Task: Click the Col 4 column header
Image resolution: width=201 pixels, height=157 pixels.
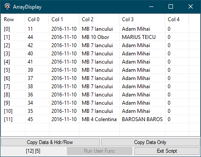Action: point(177,19)
